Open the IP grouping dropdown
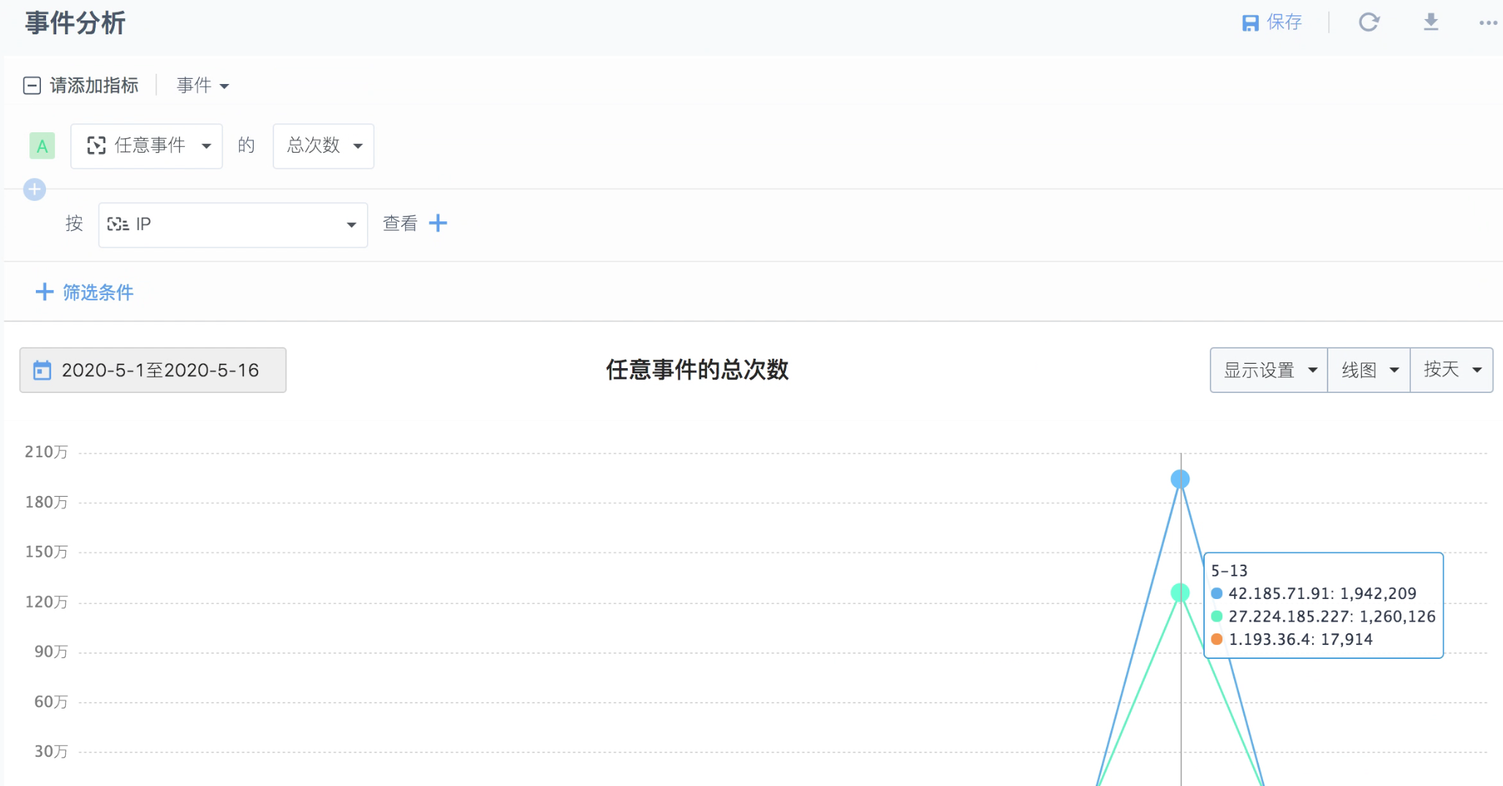1503x786 pixels. click(x=232, y=224)
